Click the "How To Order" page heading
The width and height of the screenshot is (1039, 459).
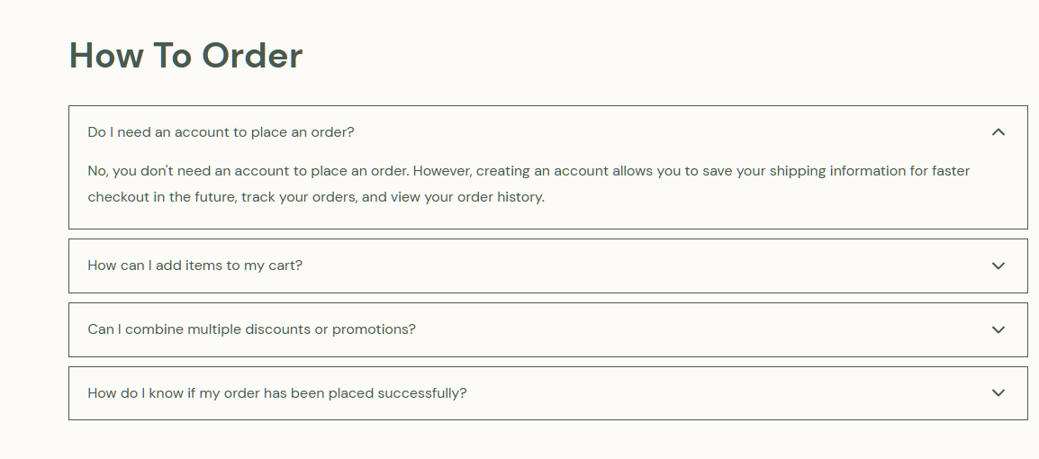185,56
